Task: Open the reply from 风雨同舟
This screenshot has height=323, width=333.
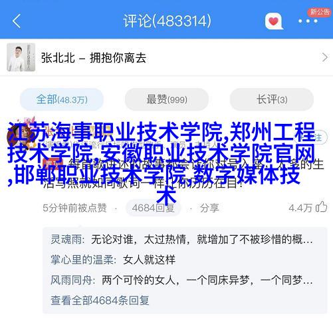Action: click(x=181, y=280)
